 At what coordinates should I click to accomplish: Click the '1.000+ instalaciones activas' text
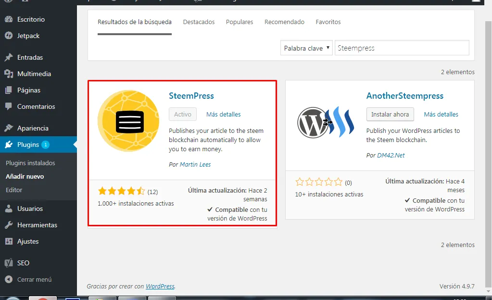click(x=136, y=204)
